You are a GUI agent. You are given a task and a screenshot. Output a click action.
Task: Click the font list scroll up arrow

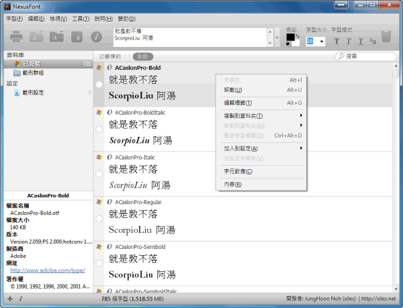tap(396, 66)
